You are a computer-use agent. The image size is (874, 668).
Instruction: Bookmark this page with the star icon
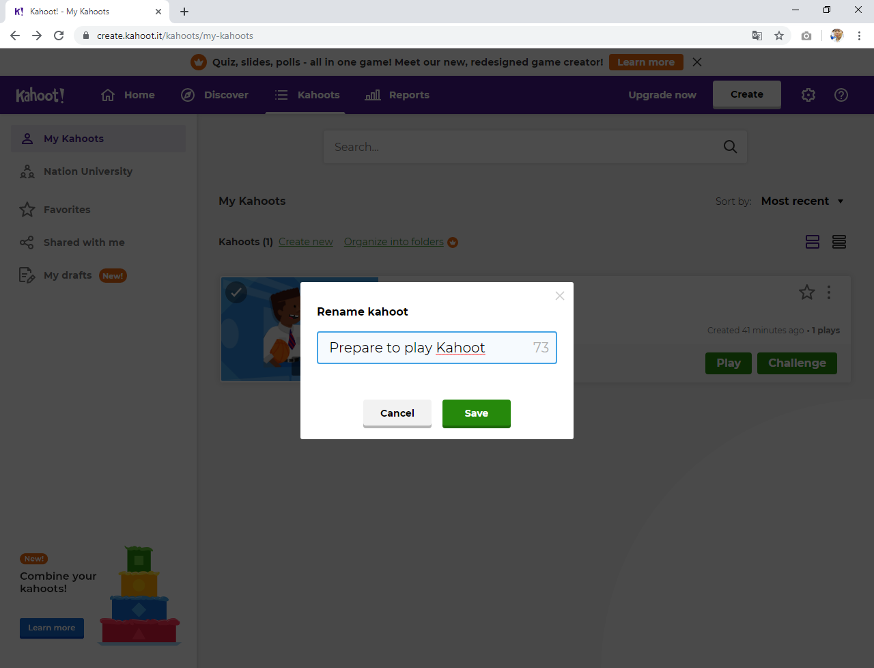tap(779, 36)
